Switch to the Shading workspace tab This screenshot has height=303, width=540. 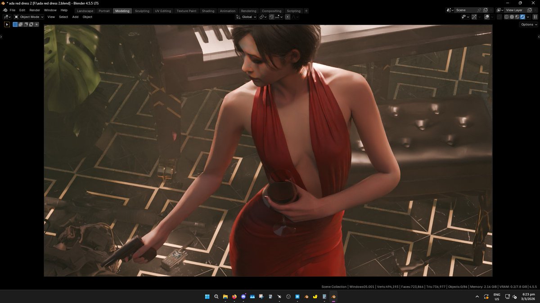208,11
